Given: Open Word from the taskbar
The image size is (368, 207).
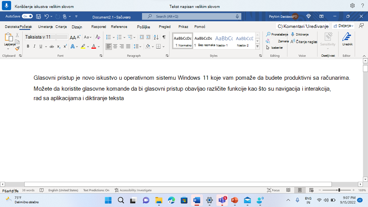Looking at the screenshot, I should [197, 200].
